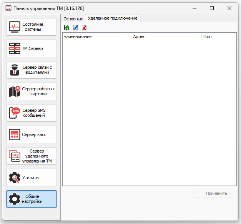241x224 pixels.
Task: Click the edit connection icon with checkmark
Action: pyautogui.click(x=75, y=28)
